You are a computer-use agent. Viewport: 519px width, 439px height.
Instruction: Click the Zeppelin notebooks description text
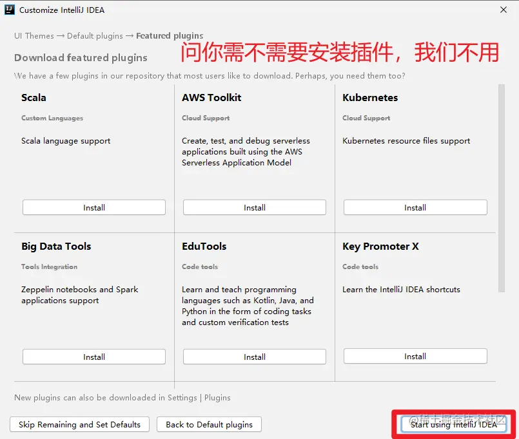79,295
